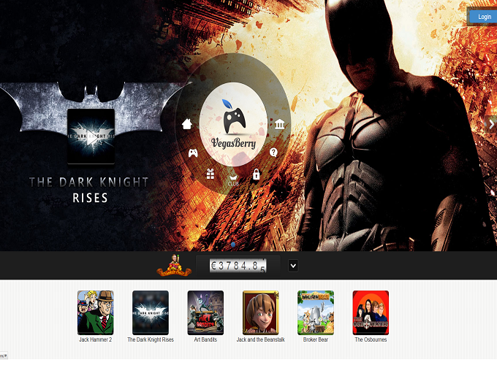Open Art Bandits game thumbnail
Screen dimensions: 497x373
(x=205, y=312)
